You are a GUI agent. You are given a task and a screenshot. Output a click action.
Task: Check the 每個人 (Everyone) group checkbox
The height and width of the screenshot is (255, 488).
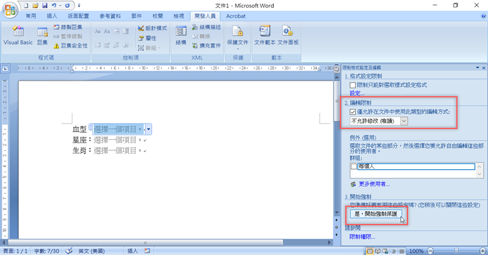(354, 167)
